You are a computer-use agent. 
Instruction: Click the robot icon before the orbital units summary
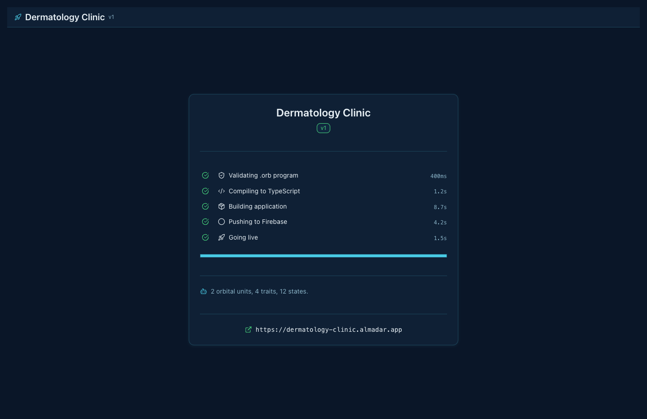point(204,291)
